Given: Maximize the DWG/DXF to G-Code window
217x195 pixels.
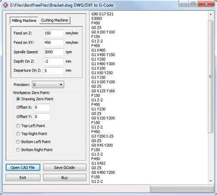Looking at the screenshot, I should [x=193, y=4].
